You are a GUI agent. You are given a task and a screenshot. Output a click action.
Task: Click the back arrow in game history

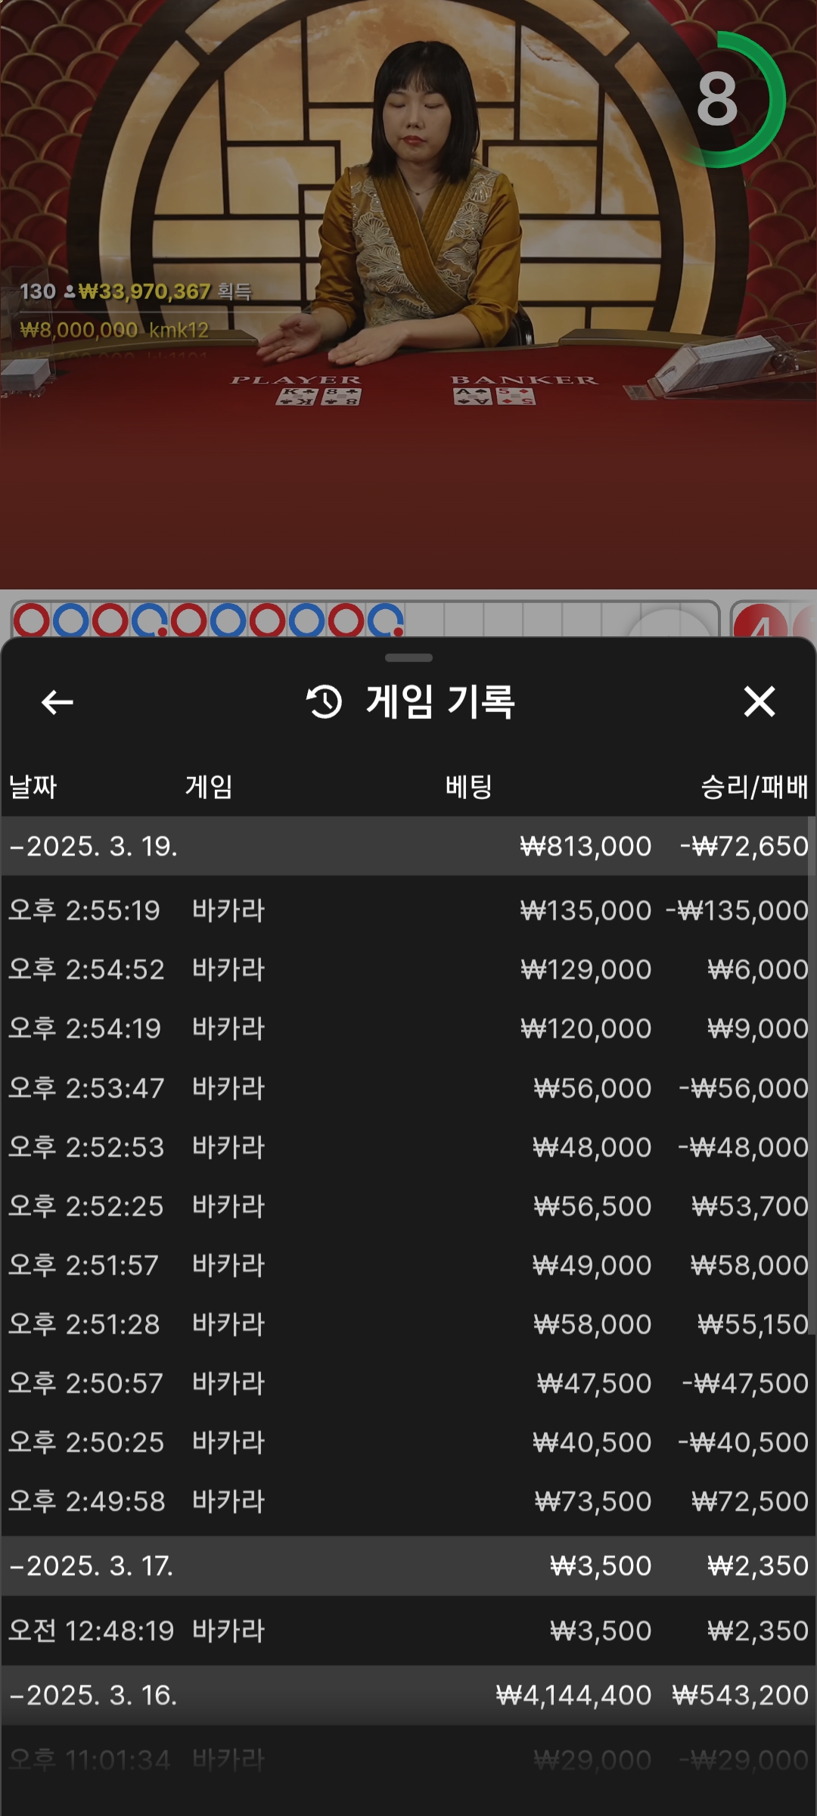point(57,702)
